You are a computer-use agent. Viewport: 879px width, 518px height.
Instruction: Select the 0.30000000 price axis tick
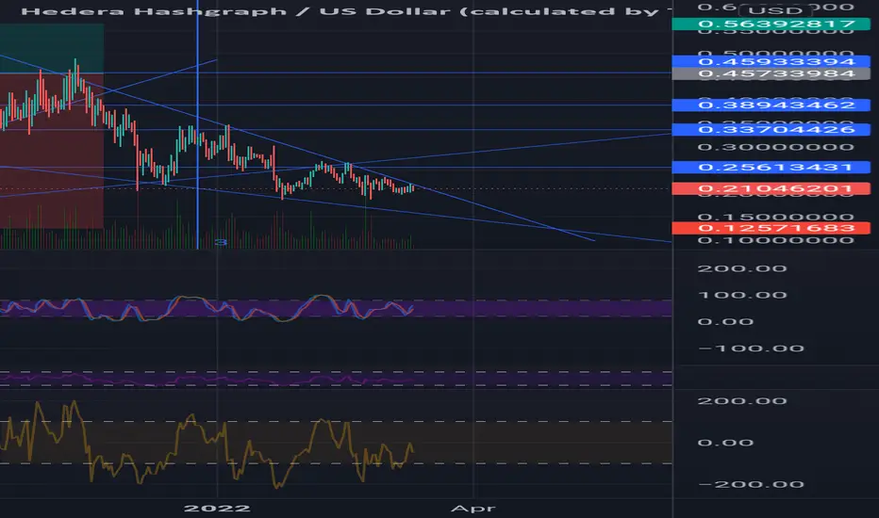(776, 147)
